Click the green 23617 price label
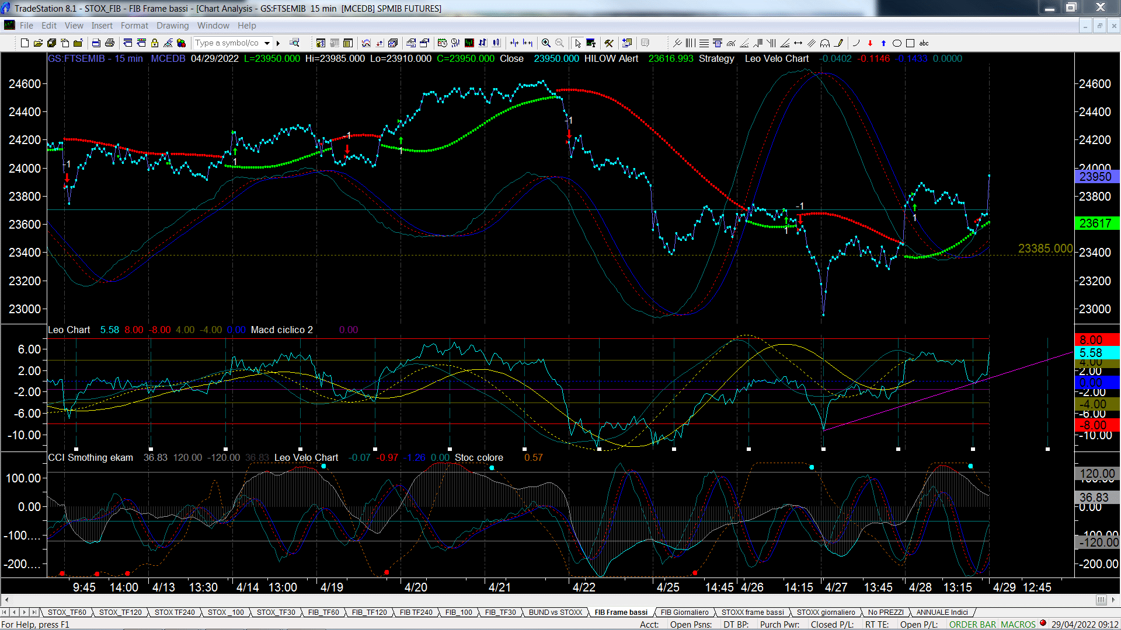This screenshot has height=630, width=1121. (x=1096, y=223)
